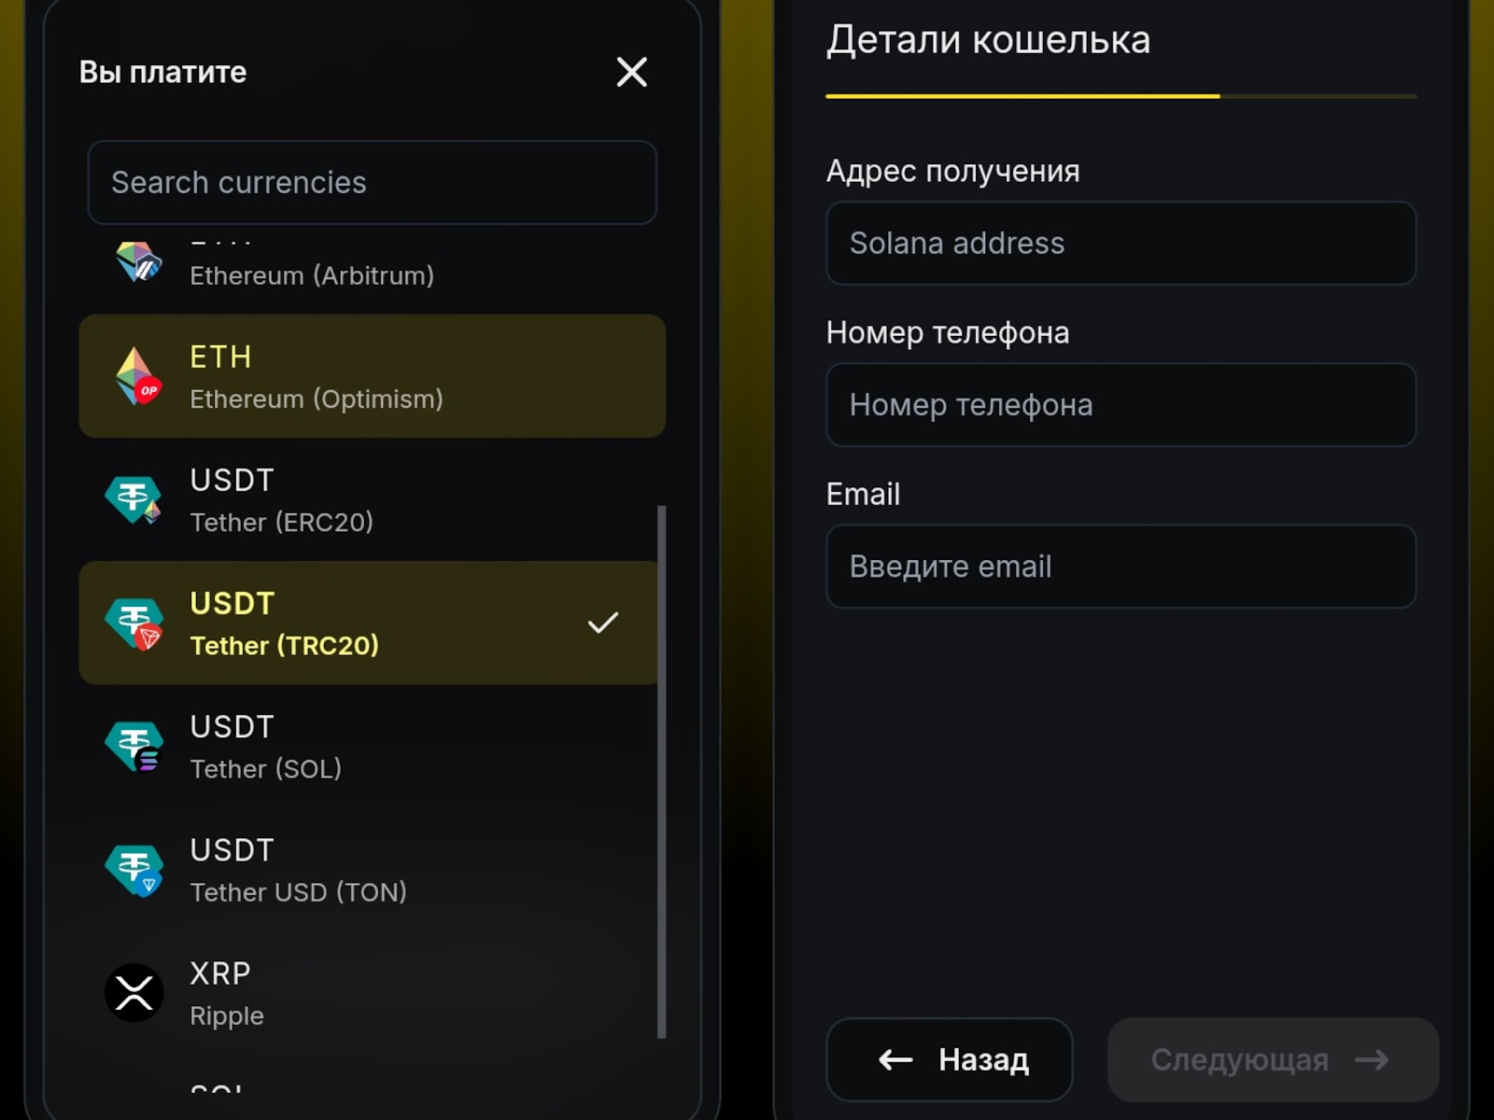
Task: Click the XRP Ripple logo icon
Action: tap(134, 992)
